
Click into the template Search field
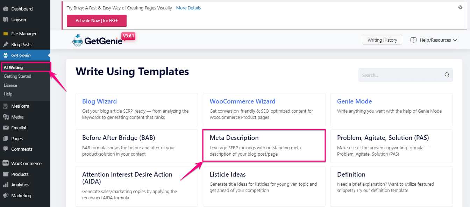[406, 75]
